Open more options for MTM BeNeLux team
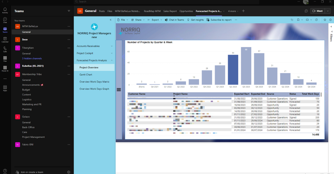This screenshot has width=334, height=174. pos(69,26)
